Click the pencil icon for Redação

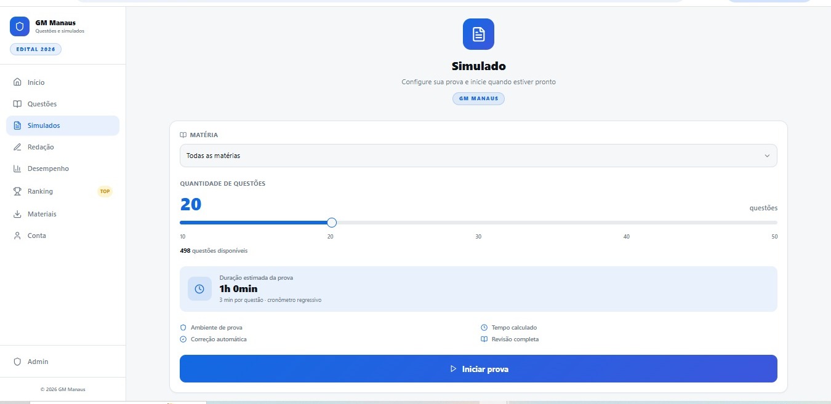18,146
